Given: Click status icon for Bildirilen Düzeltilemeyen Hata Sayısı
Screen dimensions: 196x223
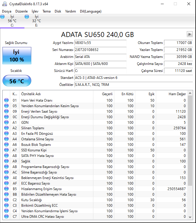Looking at the screenshot, I should [6, 194].
